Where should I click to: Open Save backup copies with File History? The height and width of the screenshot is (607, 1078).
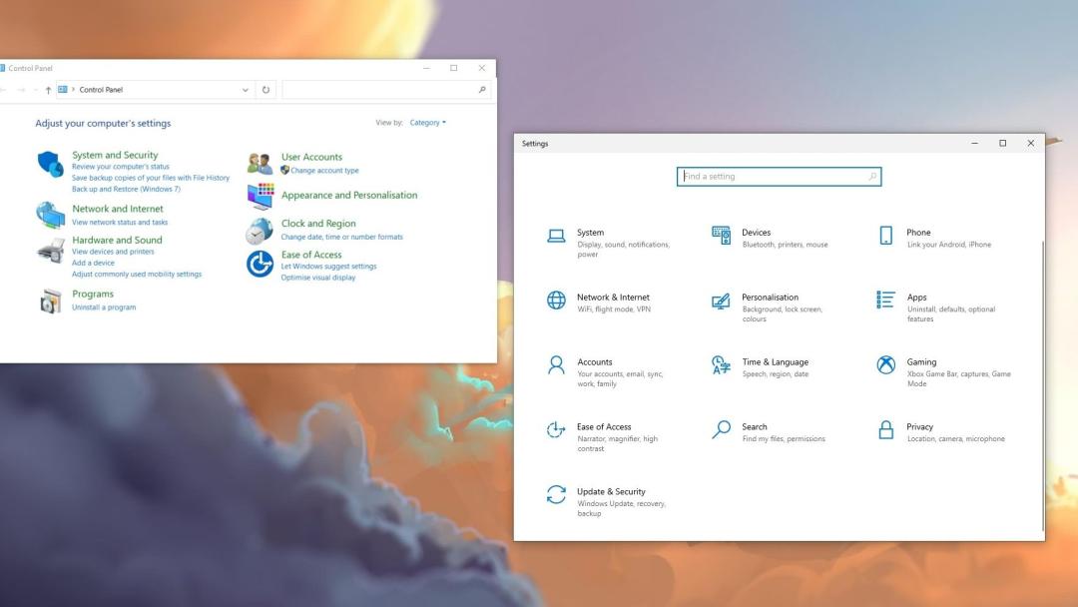[x=151, y=178]
